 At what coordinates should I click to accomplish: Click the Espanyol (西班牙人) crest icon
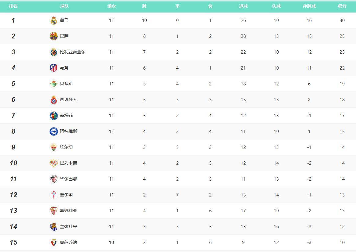tap(54, 100)
